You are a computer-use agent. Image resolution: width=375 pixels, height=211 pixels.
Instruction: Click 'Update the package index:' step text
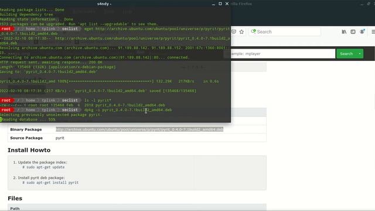[x=43, y=162]
